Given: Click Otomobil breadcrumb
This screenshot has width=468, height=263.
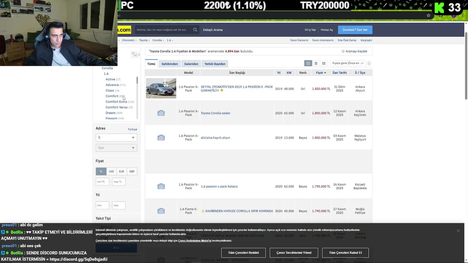Looking at the screenshot, I should pyautogui.click(x=128, y=40).
